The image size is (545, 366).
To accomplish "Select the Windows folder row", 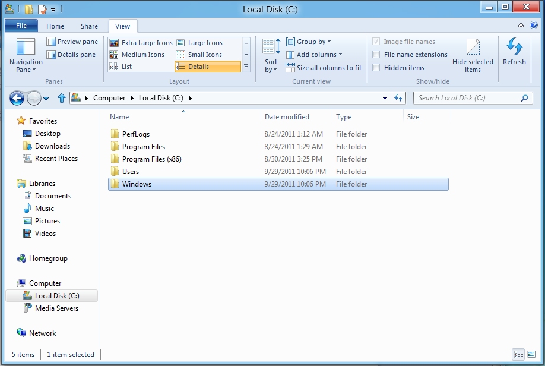I will [278, 184].
